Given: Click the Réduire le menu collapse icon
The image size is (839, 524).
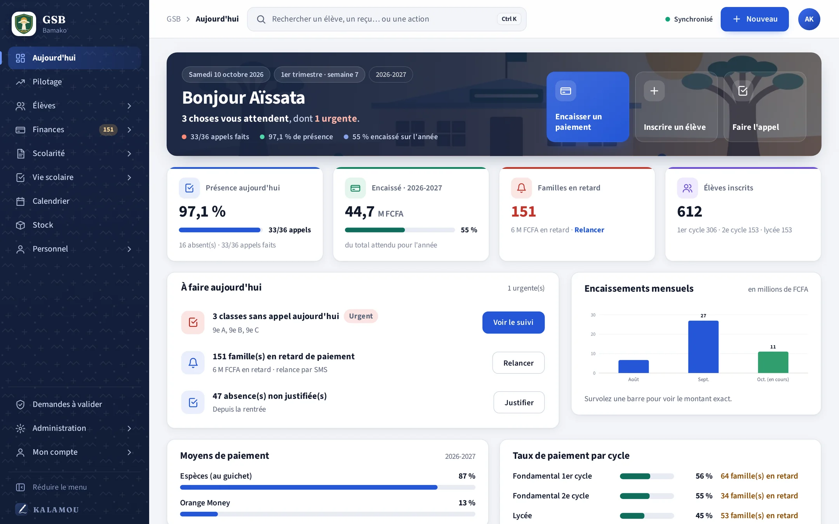Looking at the screenshot, I should point(20,487).
